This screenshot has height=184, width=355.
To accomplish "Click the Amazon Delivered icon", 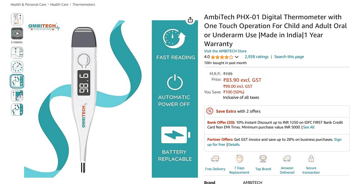I will 287,159.
